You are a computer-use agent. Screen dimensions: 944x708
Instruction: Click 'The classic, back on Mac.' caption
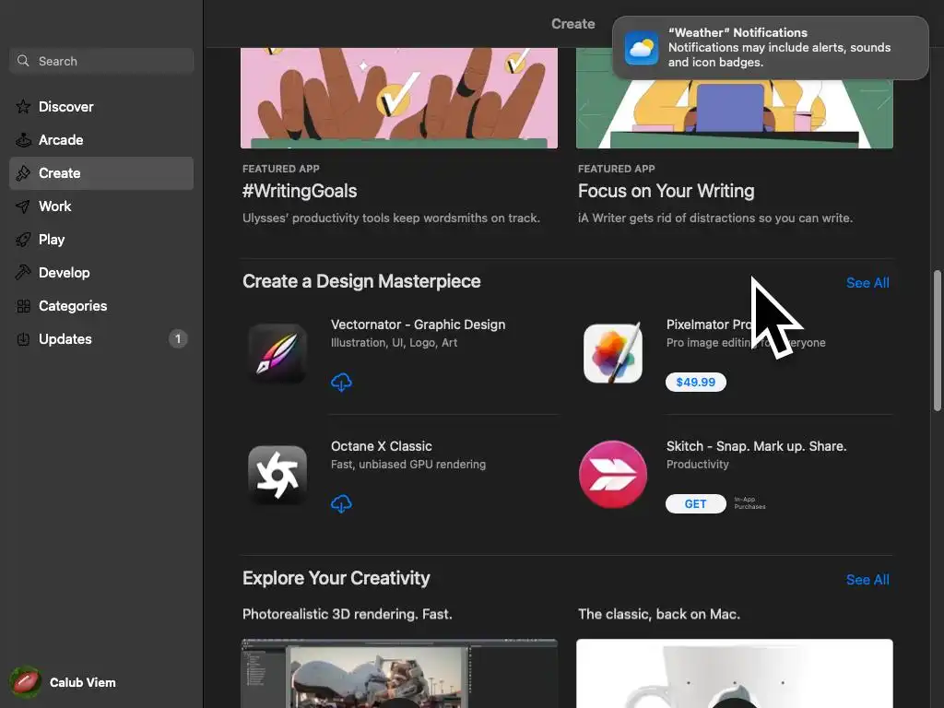658,614
